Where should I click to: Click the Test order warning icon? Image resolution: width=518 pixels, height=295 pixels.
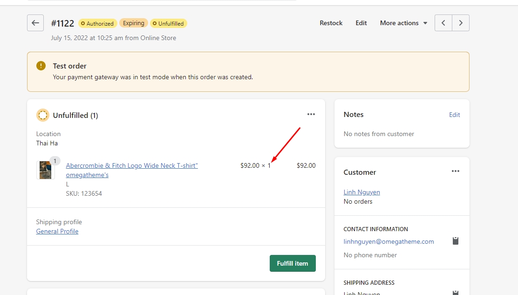click(41, 66)
